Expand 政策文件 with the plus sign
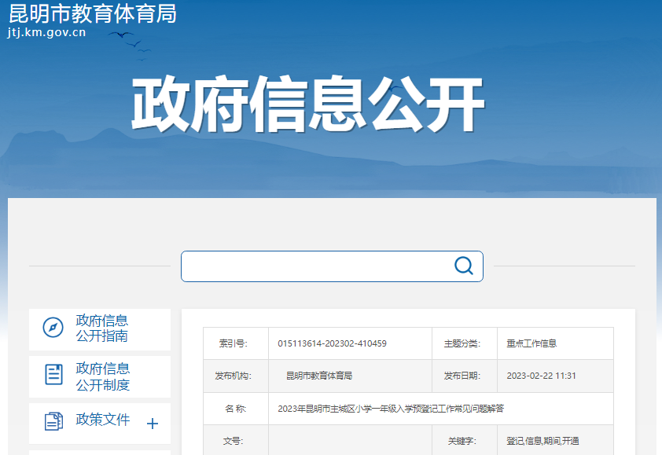 [153, 424]
